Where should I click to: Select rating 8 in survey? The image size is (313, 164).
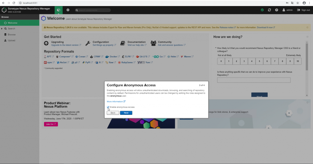coord(282,61)
